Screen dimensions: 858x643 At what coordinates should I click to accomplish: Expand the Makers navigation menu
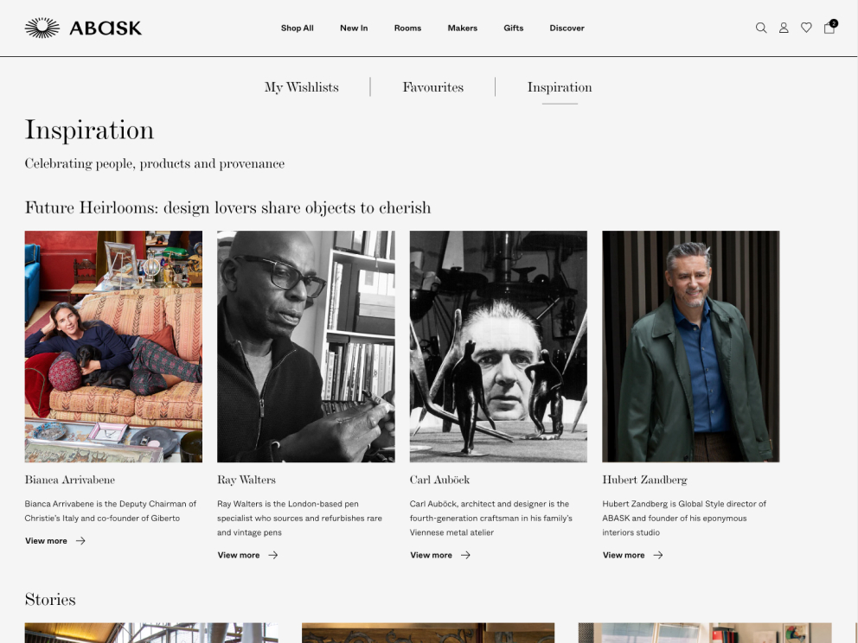[463, 29]
